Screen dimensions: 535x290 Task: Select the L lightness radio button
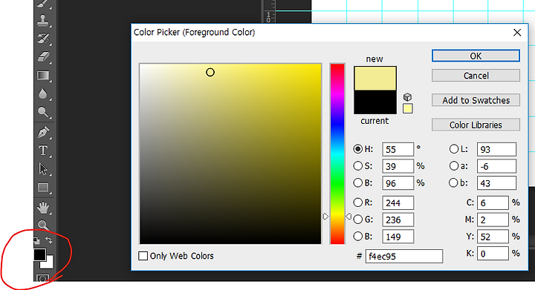pos(454,149)
